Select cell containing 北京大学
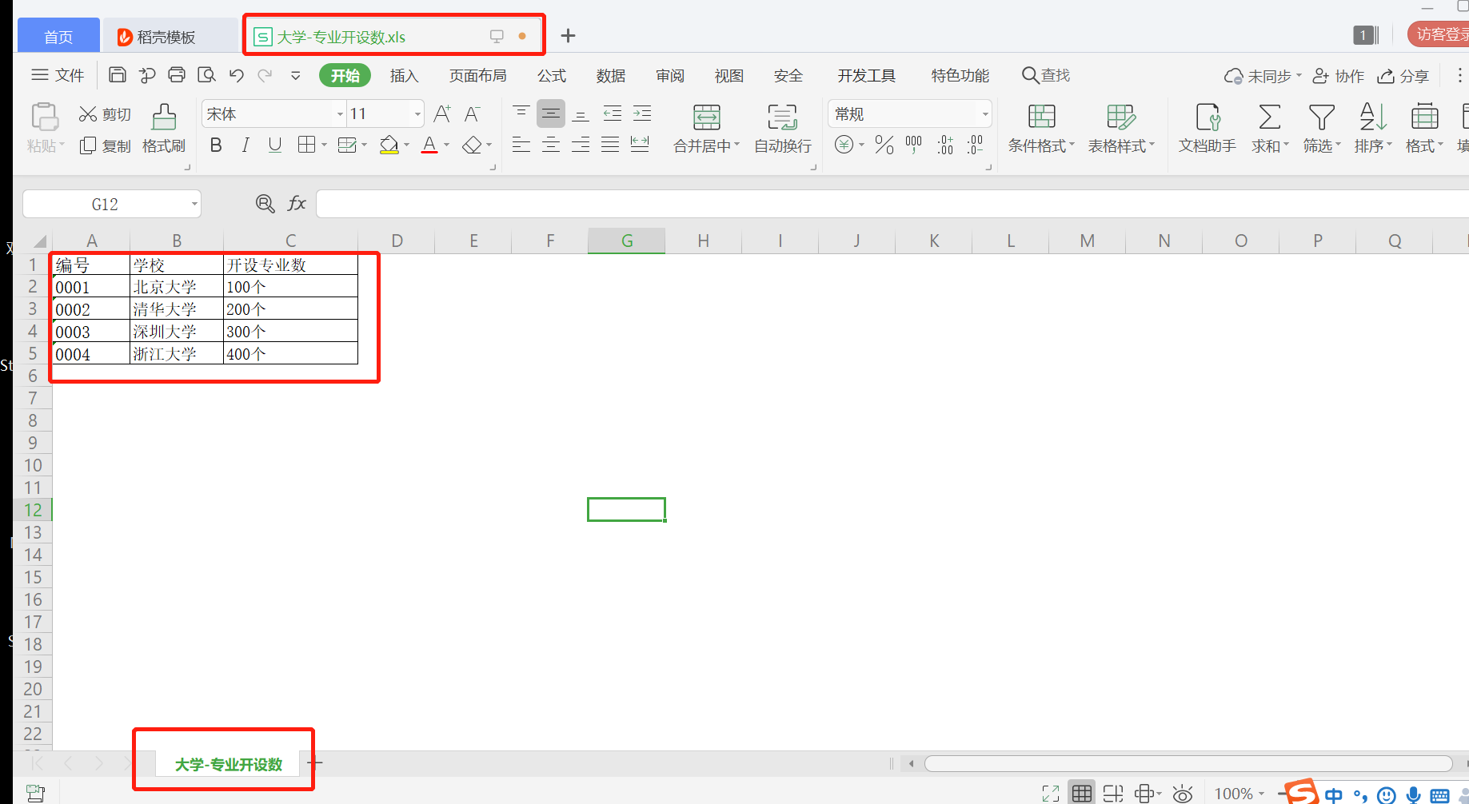The width and height of the screenshot is (1469, 804). click(x=177, y=286)
